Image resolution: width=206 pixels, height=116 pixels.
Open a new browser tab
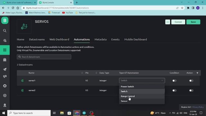pyautogui.click(x=77, y=3)
